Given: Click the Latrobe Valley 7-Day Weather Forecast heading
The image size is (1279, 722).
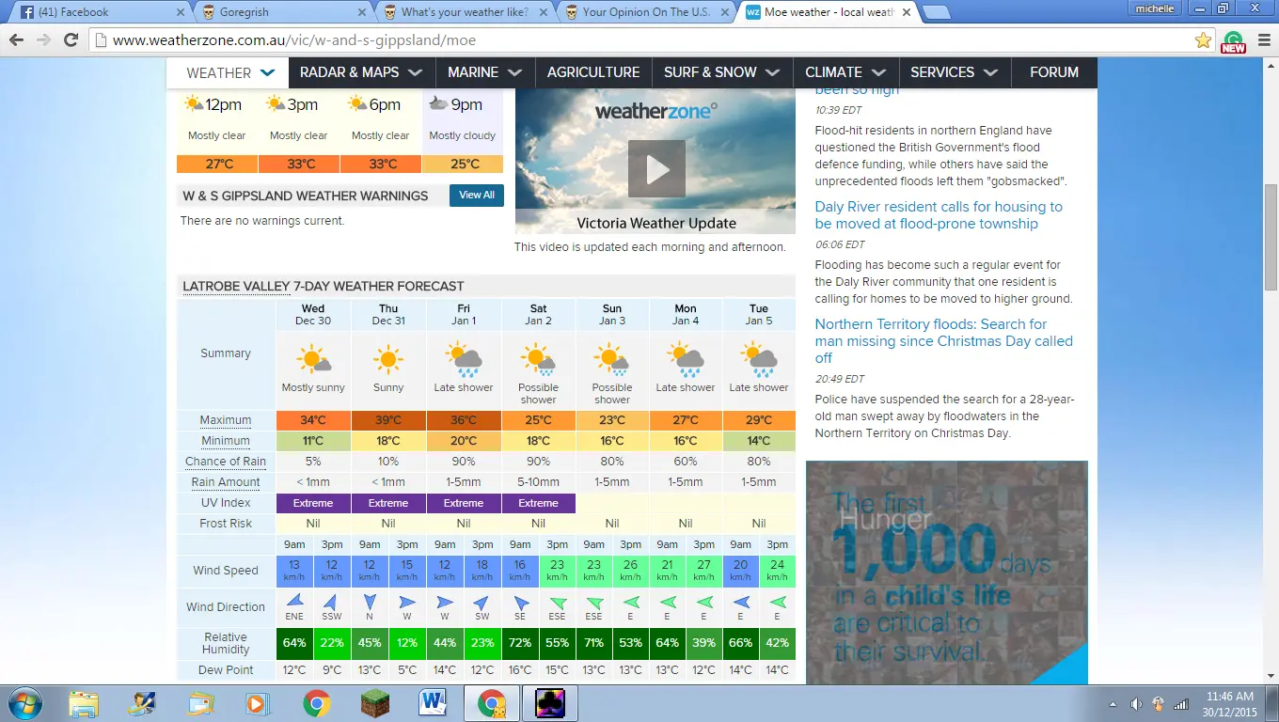Looking at the screenshot, I should click(x=324, y=286).
